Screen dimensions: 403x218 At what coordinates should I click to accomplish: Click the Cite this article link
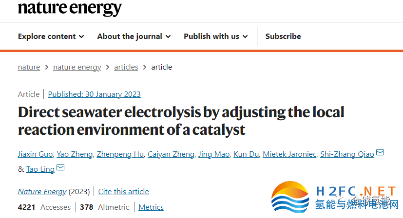coord(123,192)
